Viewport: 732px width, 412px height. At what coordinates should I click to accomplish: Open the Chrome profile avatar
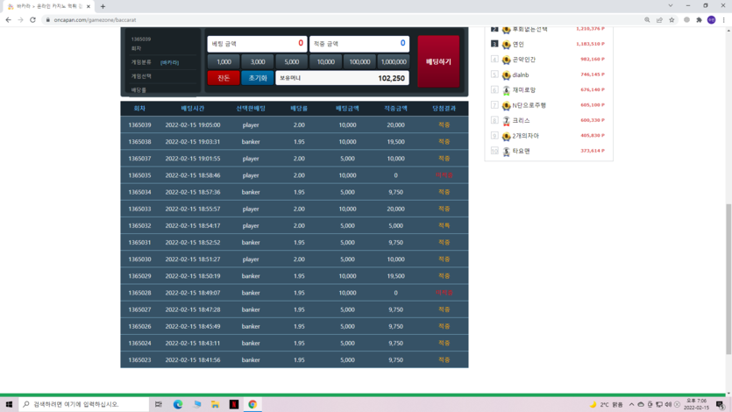click(712, 20)
